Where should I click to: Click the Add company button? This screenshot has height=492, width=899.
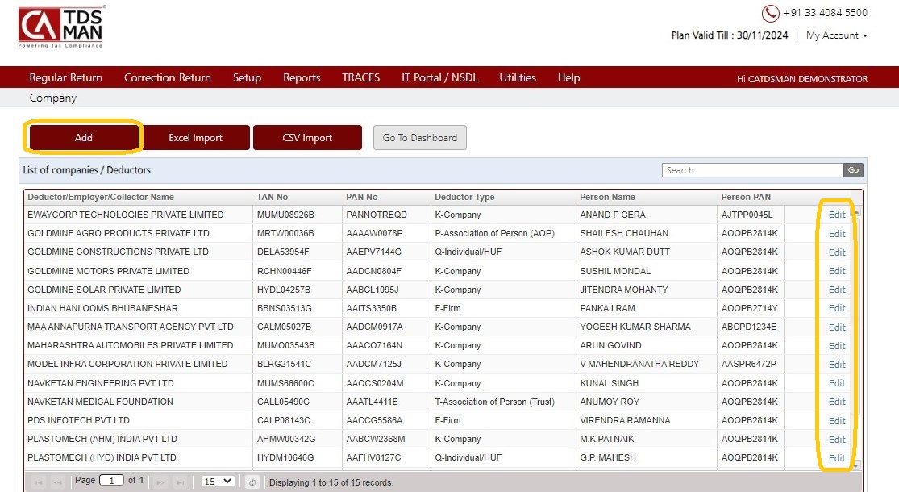(x=84, y=138)
